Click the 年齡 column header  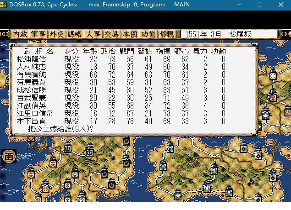coord(90,52)
